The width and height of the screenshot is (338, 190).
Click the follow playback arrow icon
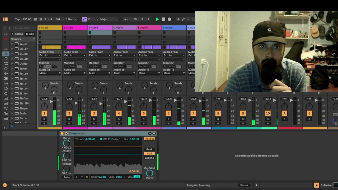click(x=126, y=19)
